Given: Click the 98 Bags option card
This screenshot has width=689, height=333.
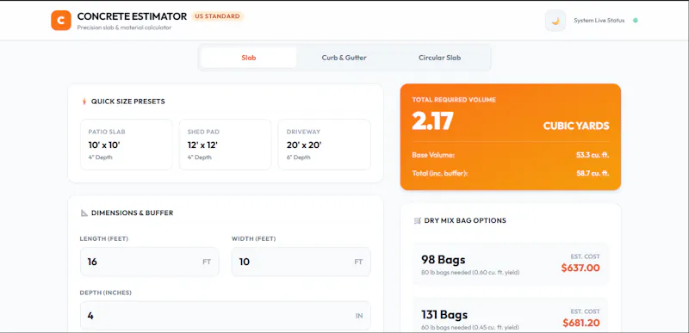Looking at the screenshot, I should [511, 264].
